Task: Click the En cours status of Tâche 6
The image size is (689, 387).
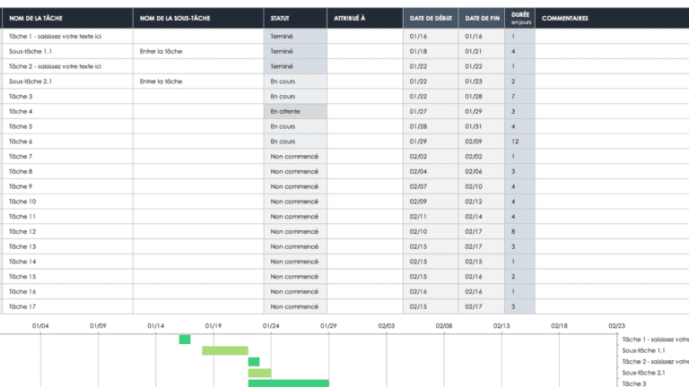Action: pos(295,142)
